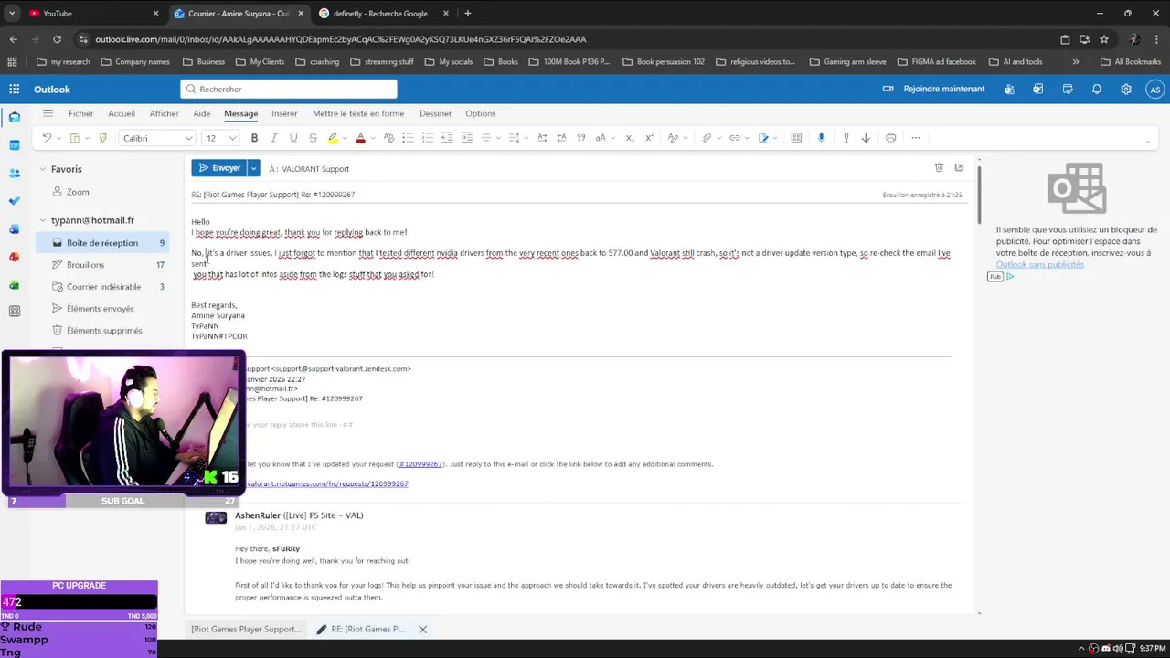Toggle subscript formatting
1170x658 pixels.
[x=630, y=138]
